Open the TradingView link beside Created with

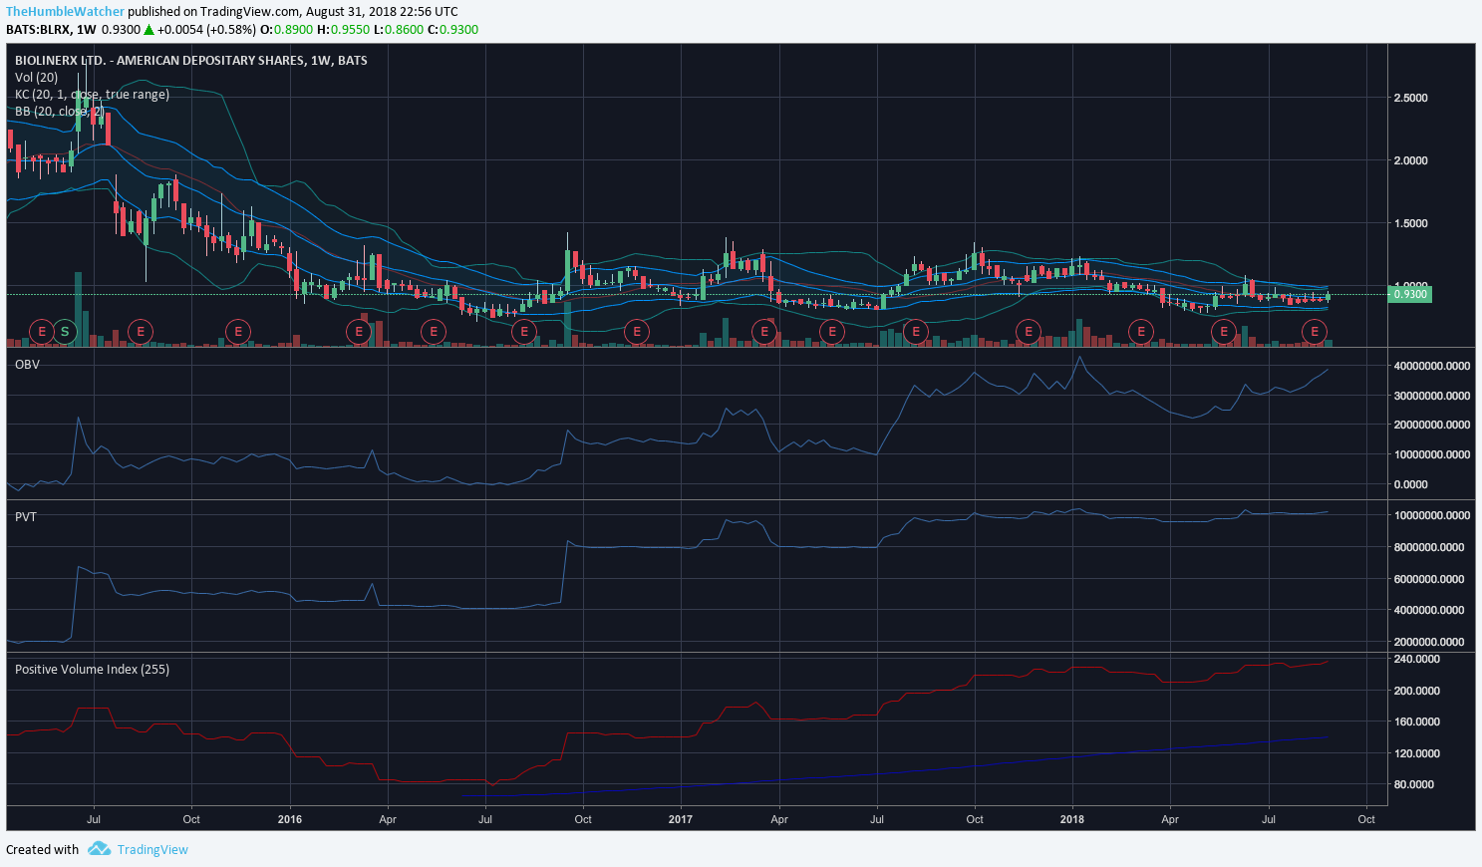[x=152, y=850]
